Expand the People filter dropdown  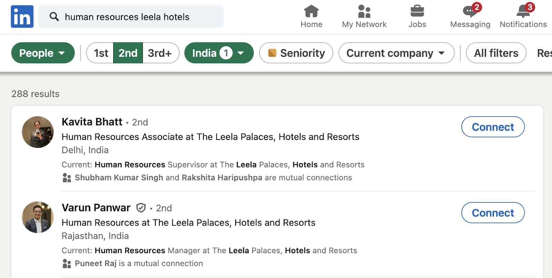coord(43,53)
